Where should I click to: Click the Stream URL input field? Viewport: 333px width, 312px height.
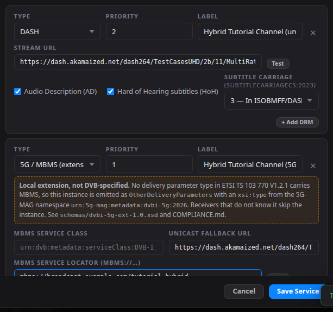(138, 62)
